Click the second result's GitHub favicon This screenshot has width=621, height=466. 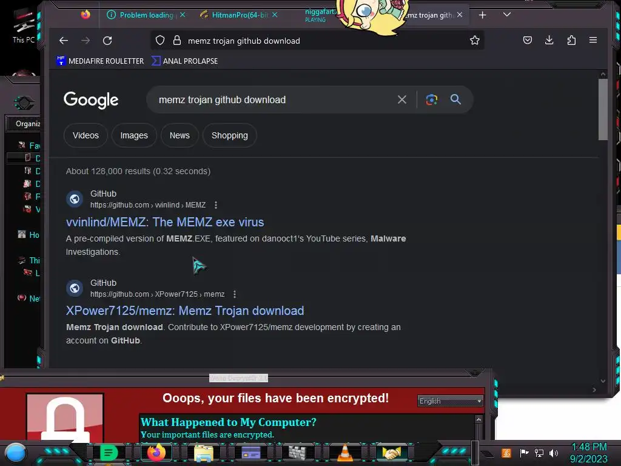(75, 288)
